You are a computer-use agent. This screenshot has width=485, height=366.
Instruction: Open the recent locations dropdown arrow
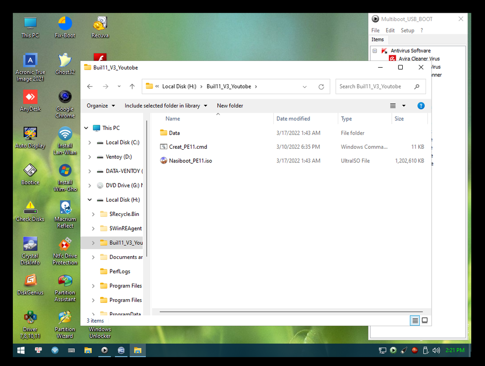coord(119,86)
